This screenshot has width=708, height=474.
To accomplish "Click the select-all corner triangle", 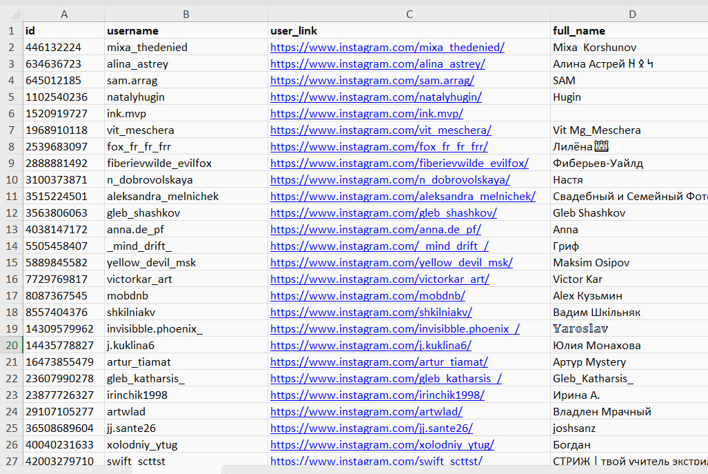I will (15, 14).
